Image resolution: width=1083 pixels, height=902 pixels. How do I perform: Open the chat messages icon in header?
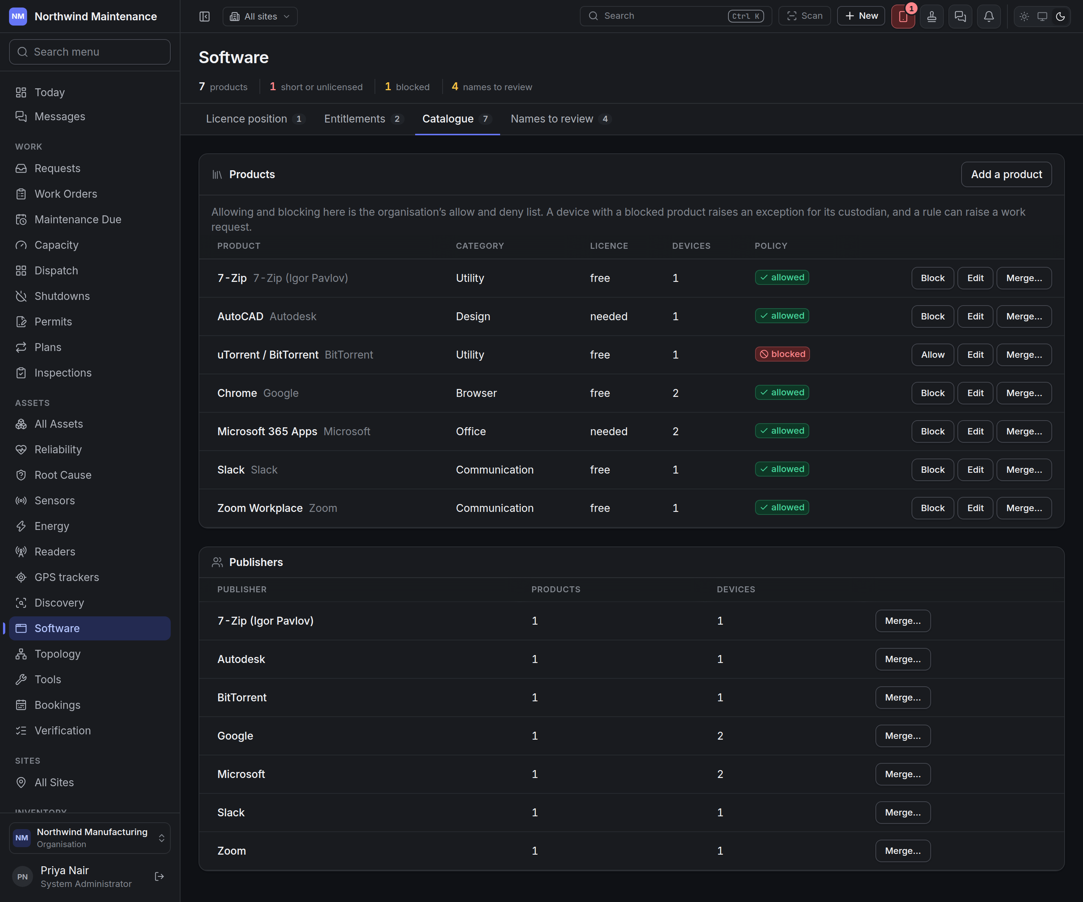click(960, 17)
